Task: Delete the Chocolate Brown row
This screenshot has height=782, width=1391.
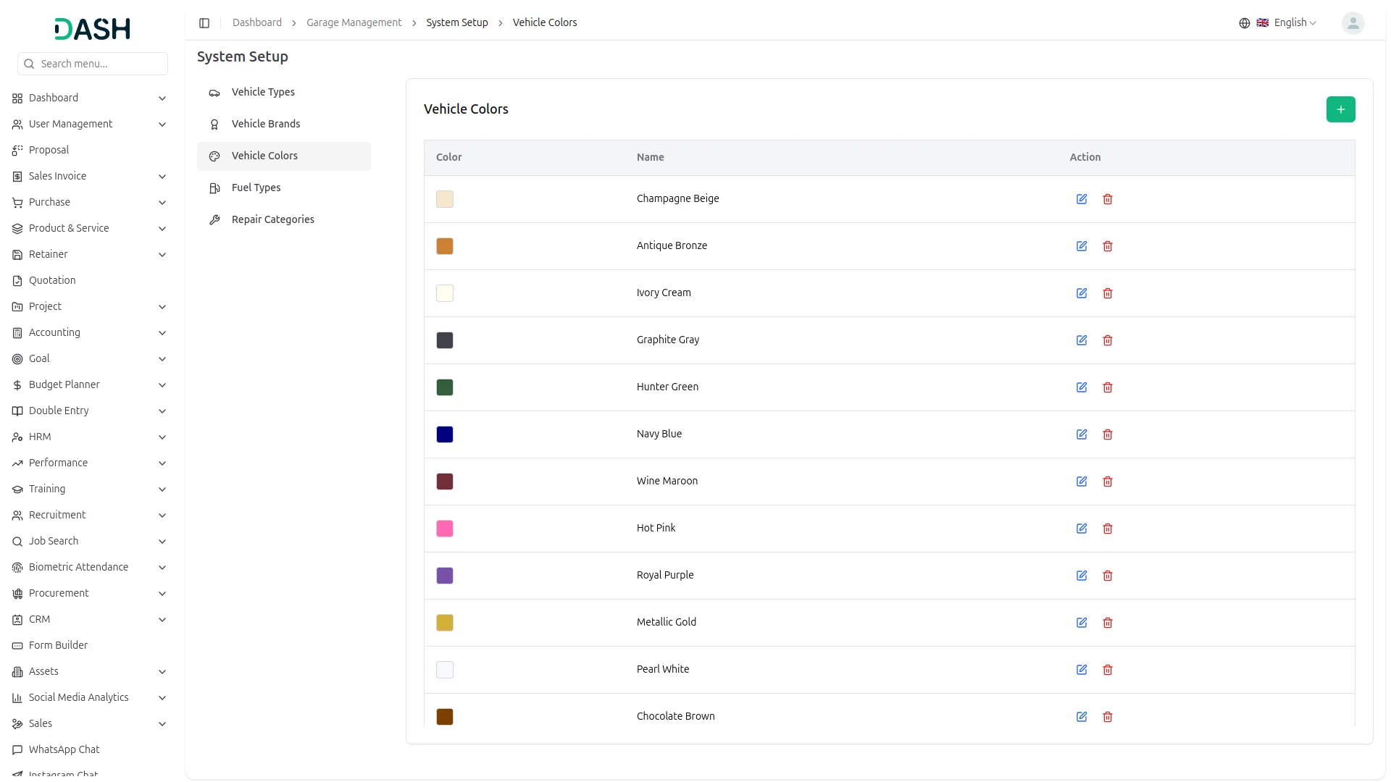Action: point(1108,717)
